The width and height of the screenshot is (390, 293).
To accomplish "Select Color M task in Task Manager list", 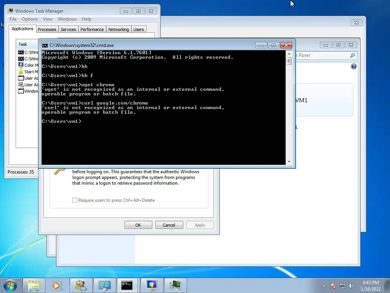I will point(28,65).
